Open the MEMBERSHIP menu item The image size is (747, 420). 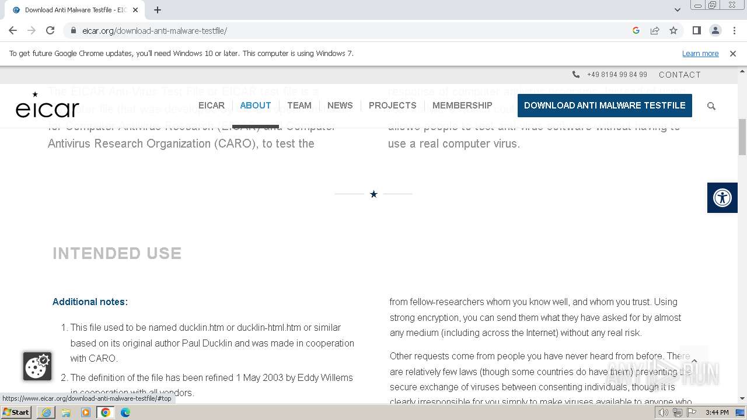[462, 106]
